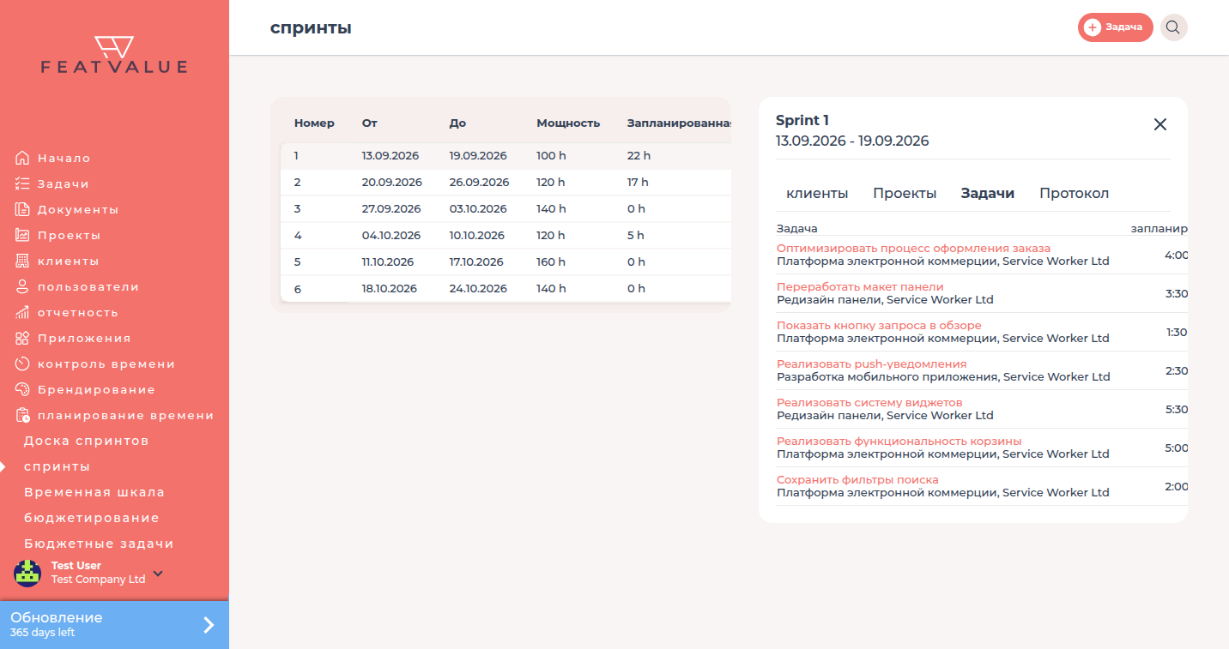Sort by Номер column header
The image size is (1229, 649).
(314, 123)
